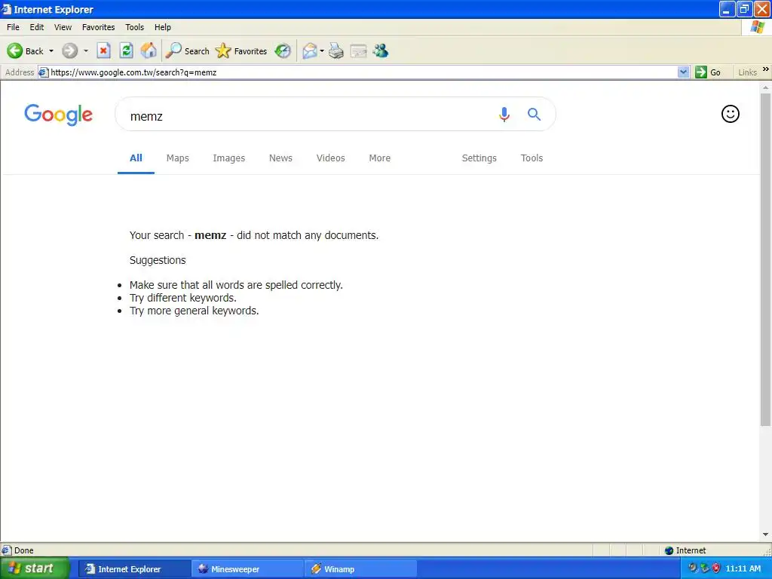This screenshot has height=579, width=772.
Task: Open the More search options
Action: point(380,158)
